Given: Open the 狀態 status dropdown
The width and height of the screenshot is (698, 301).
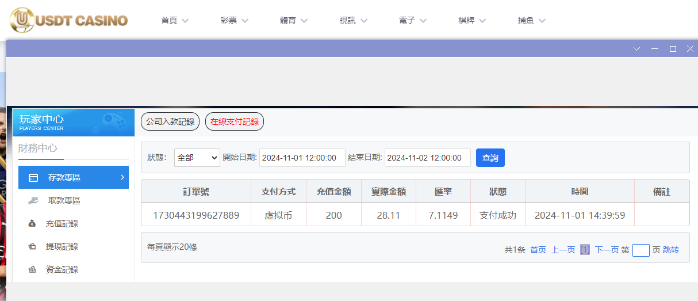Looking at the screenshot, I should coord(197,158).
